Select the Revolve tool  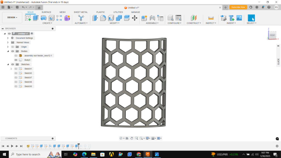(x=44, y=18)
